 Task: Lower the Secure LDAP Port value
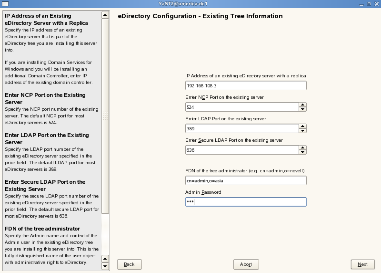[x=302, y=152]
